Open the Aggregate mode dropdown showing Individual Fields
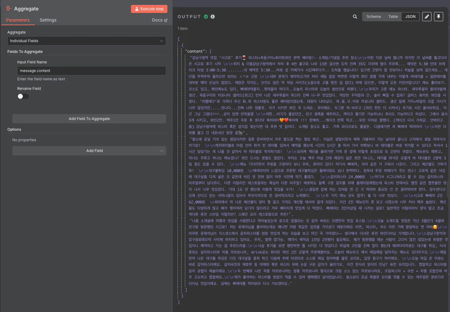 (87, 41)
